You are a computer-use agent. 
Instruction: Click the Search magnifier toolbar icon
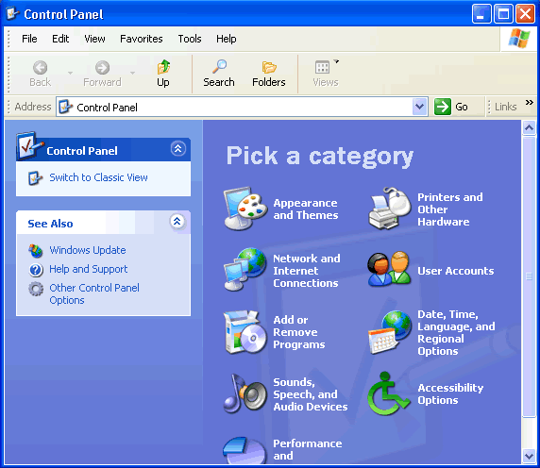click(x=219, y=67)
